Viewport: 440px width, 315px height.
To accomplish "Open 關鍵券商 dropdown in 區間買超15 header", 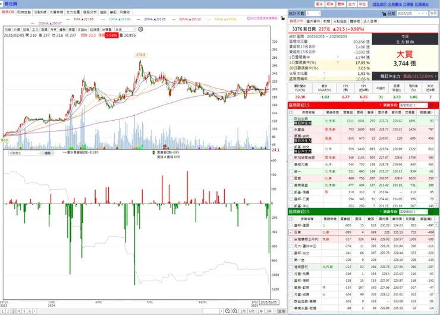I will (413, 105).
